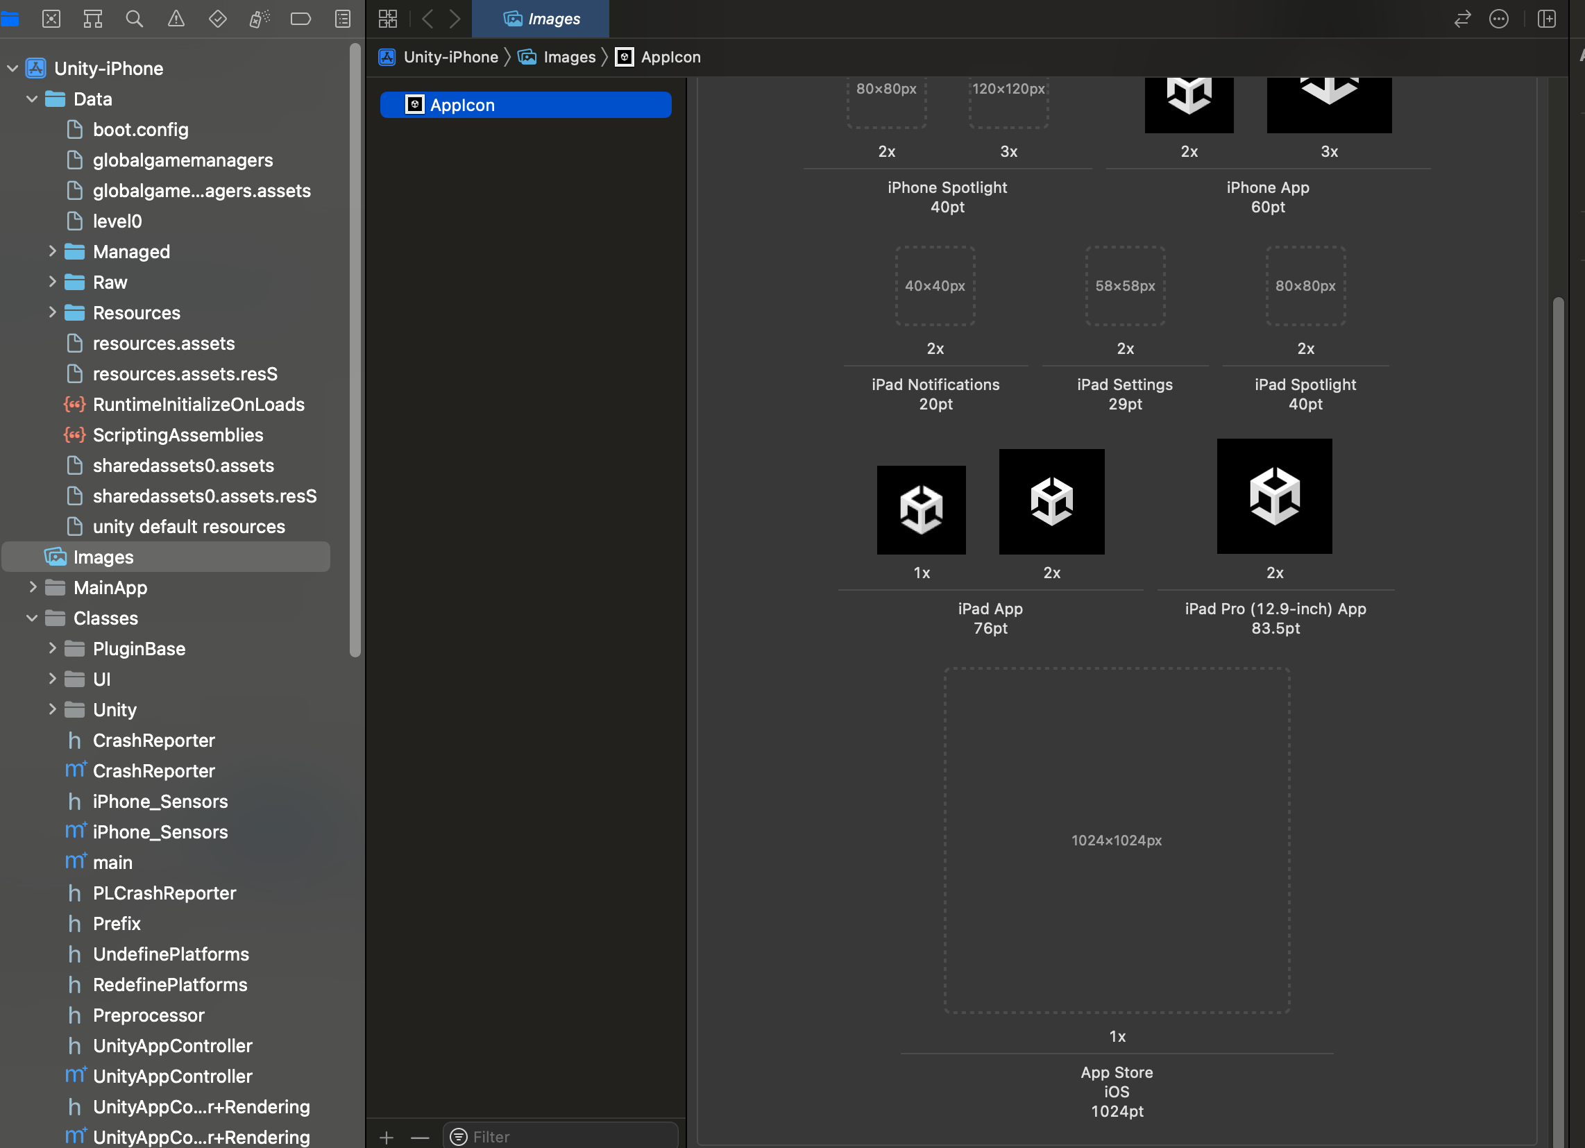Open the Test navigator diamond icon
Screen dimensions: 1585x1148
[x=217, y=19]
